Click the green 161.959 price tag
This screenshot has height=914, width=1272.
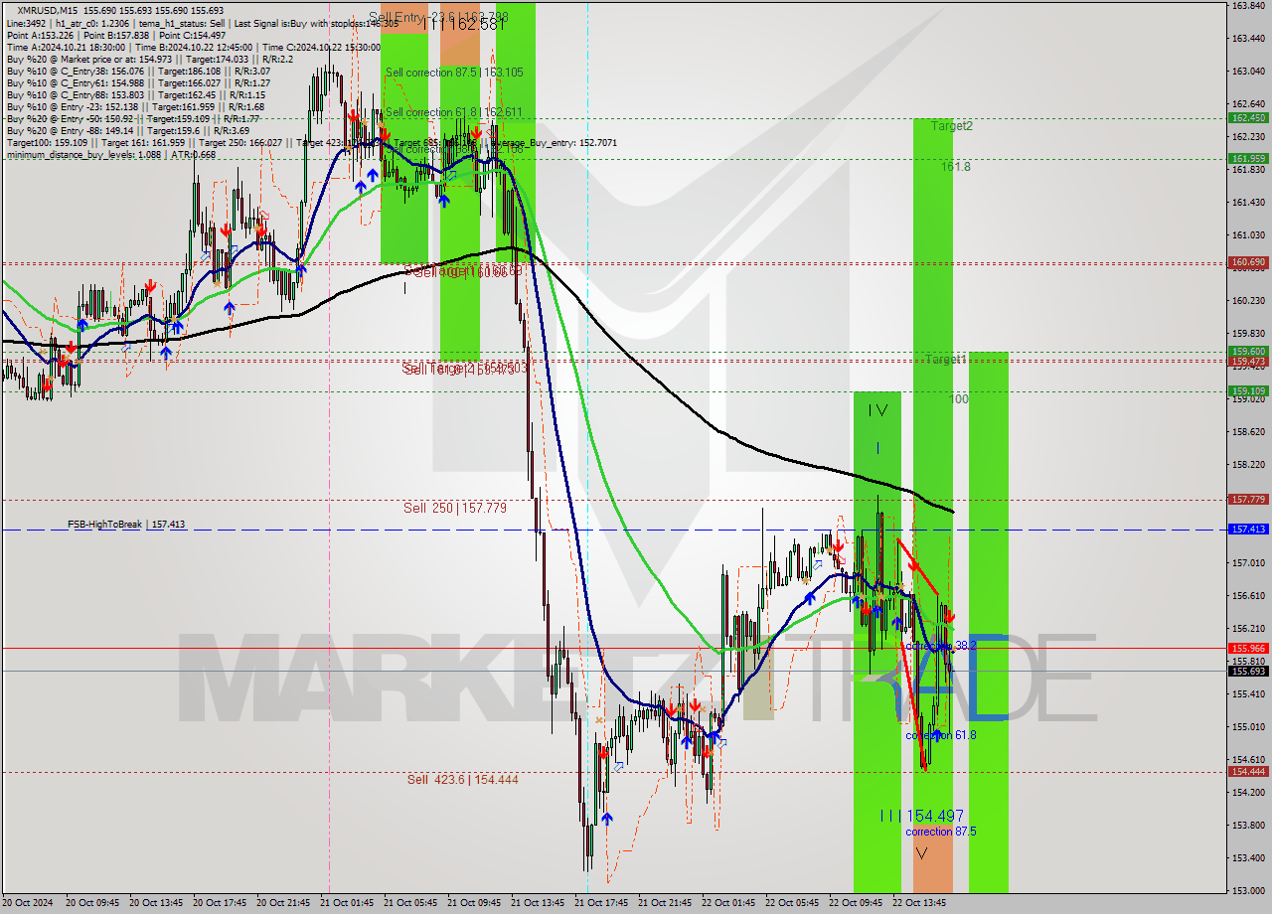[x=1248, y=158]
